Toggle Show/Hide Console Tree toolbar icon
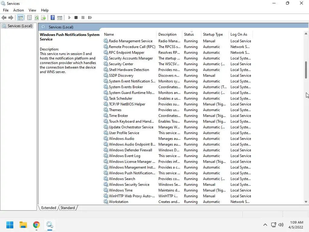The image size is (309, 232). pos(20,18)
